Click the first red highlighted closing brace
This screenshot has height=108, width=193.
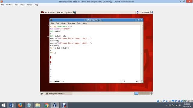pos(51,57)
